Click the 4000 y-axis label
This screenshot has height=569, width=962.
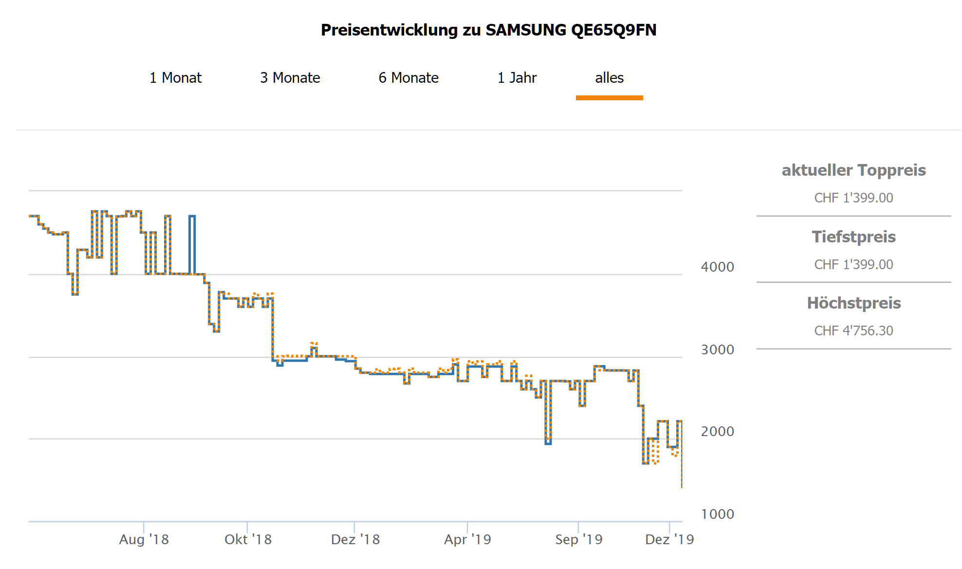tap(717, 267)
